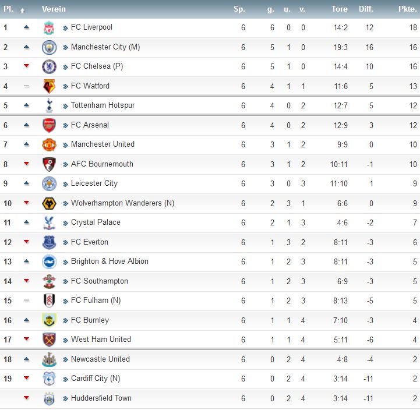Image resolution: width=420 pixels, height=410 pixels.
Task: Click the FC Burnley club crest
Action: pos(49,320)
